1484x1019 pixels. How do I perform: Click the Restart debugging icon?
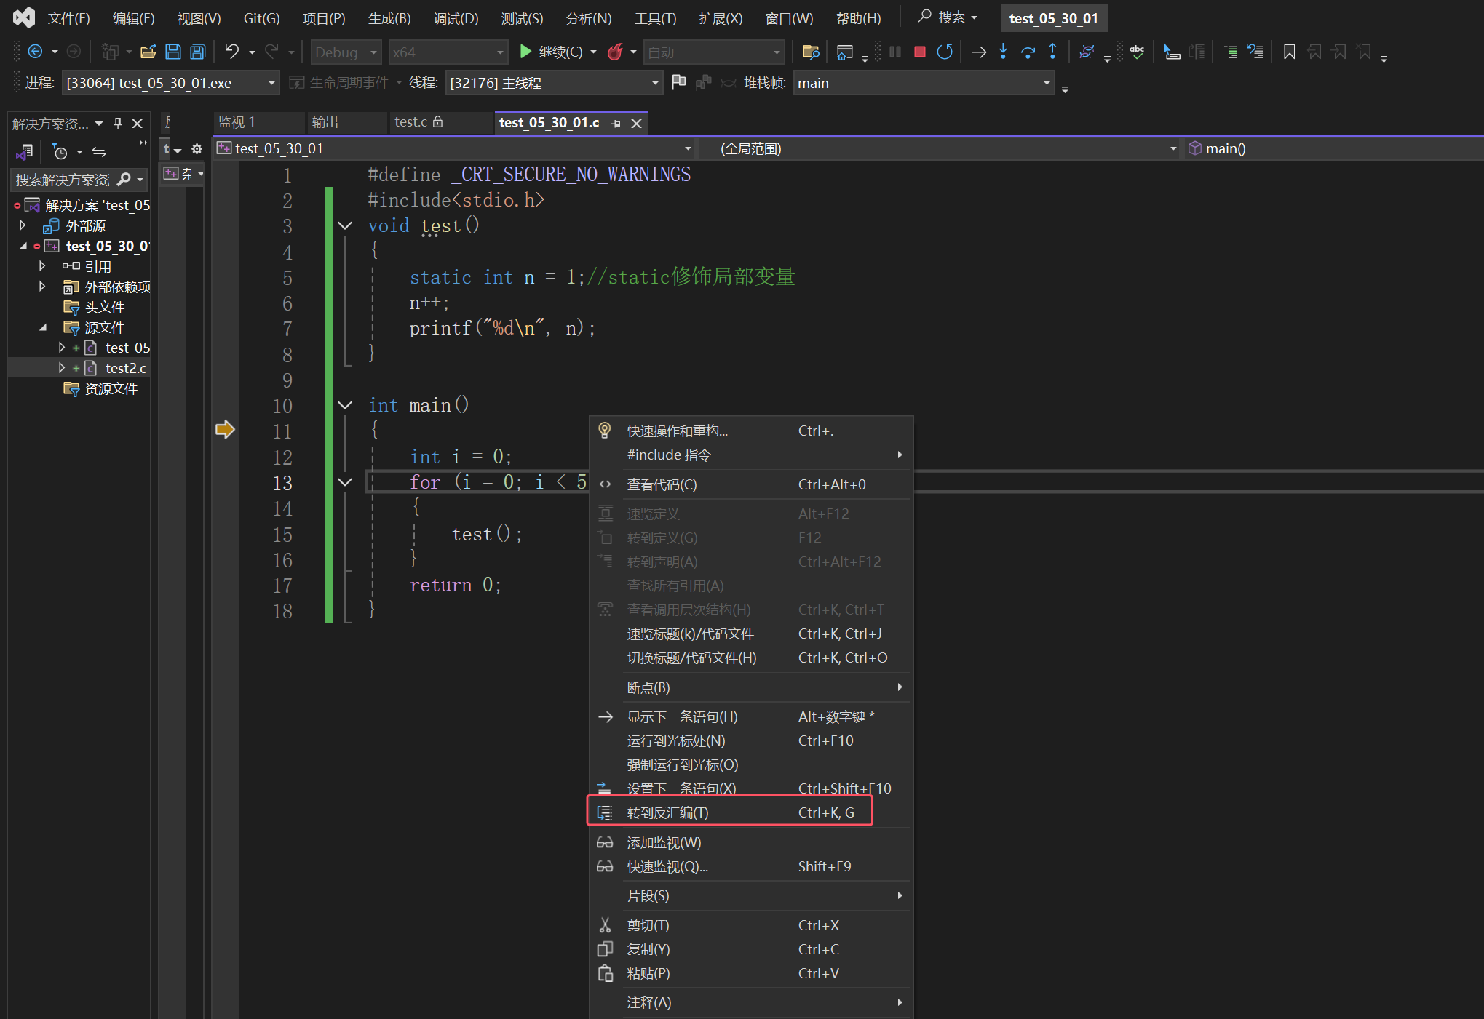point(945,52)
